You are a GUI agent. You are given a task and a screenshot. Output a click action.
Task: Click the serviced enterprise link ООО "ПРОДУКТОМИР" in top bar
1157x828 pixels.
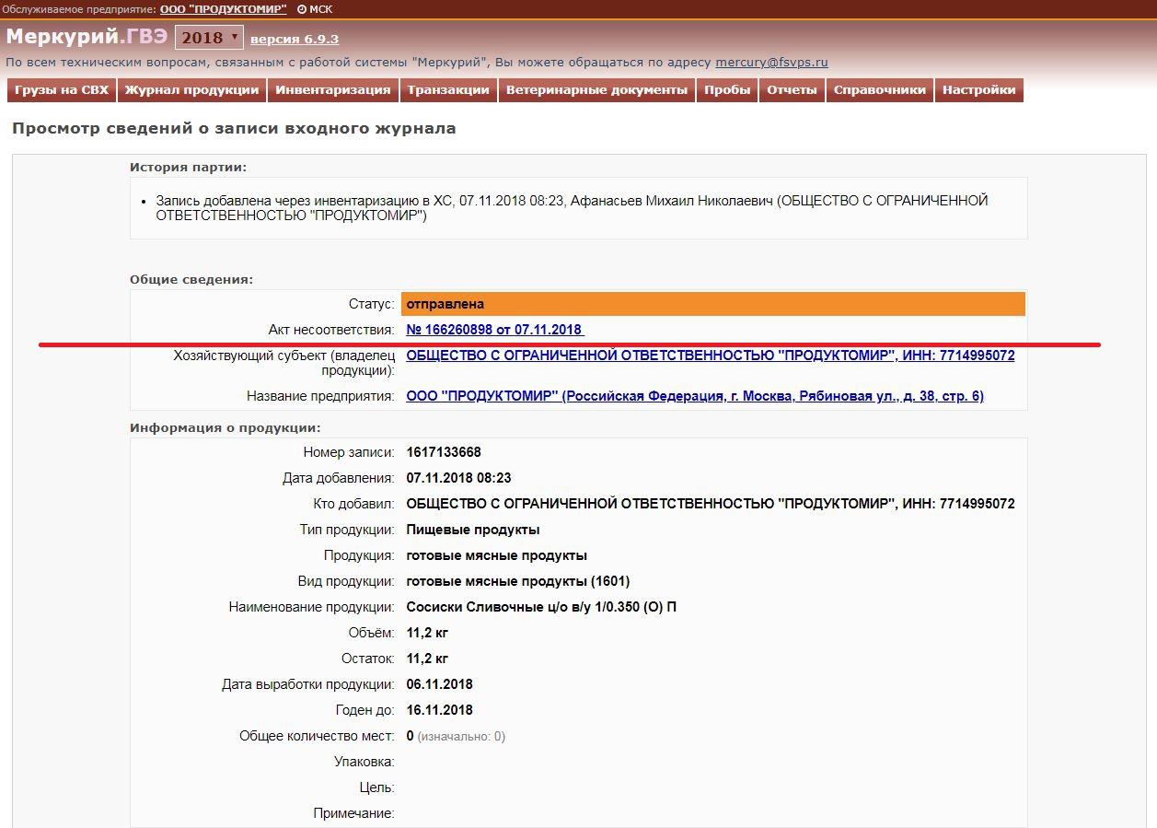[224, 9]
